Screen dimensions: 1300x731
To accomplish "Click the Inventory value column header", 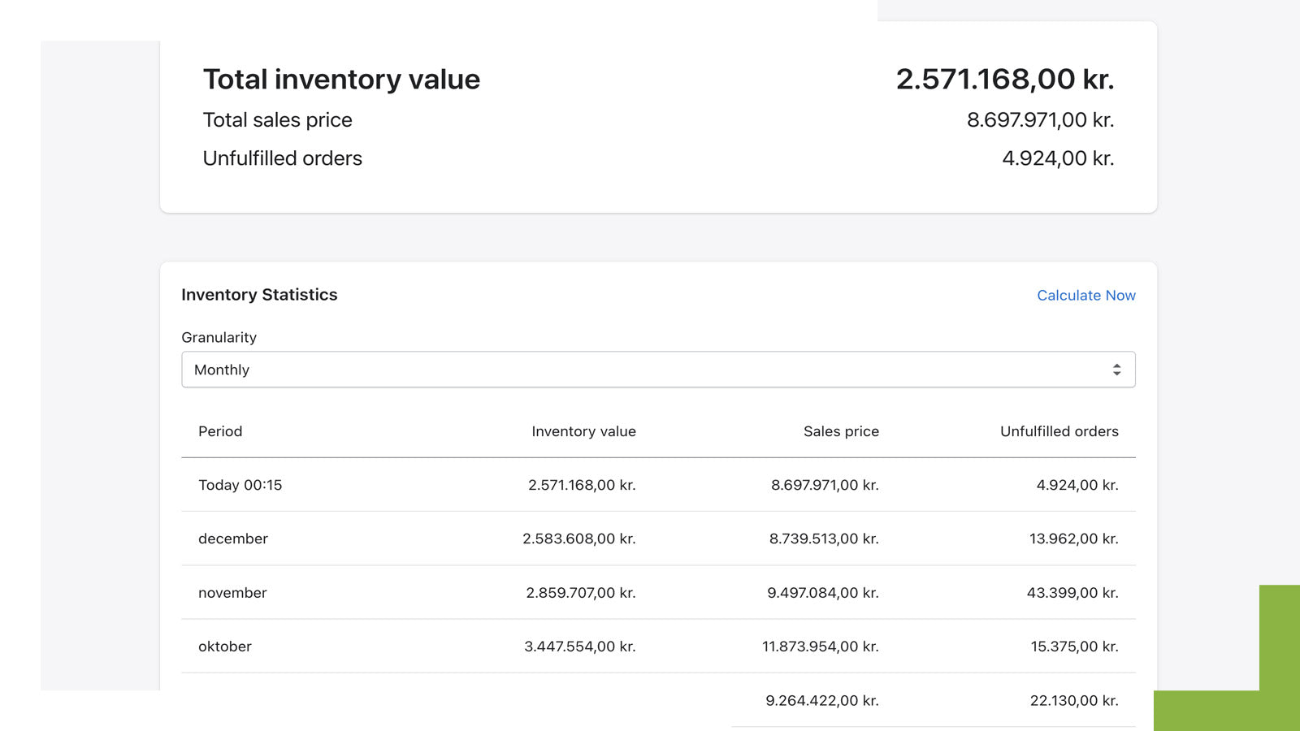I will coord(583,431).
